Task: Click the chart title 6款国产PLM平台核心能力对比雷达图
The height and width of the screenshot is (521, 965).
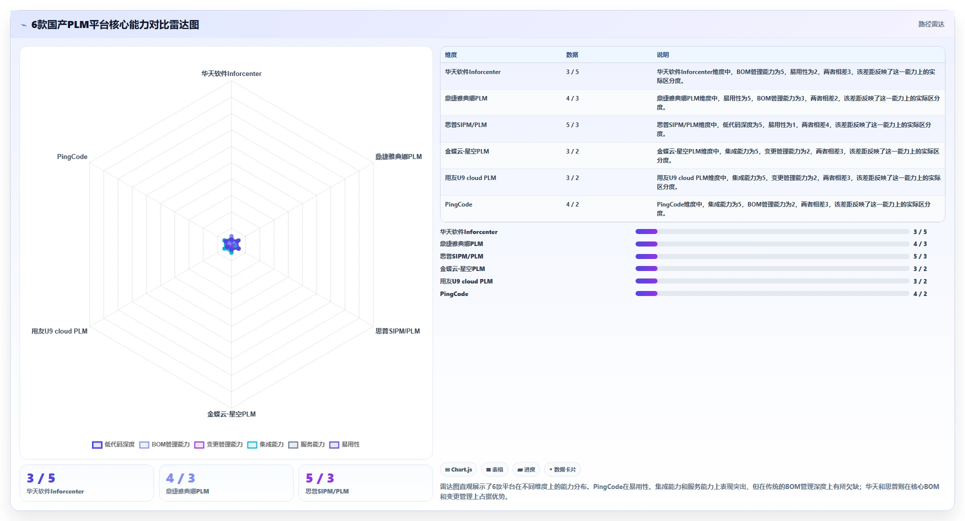Action: pos(115,24)
